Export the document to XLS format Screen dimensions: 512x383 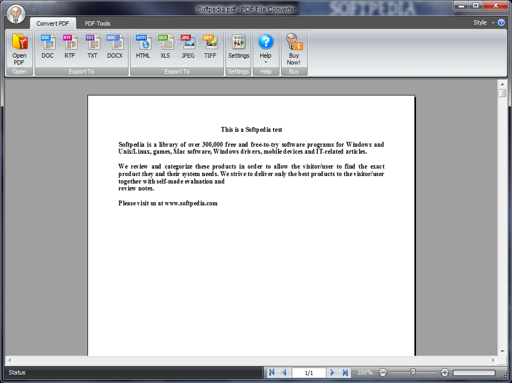click(165, 46)
